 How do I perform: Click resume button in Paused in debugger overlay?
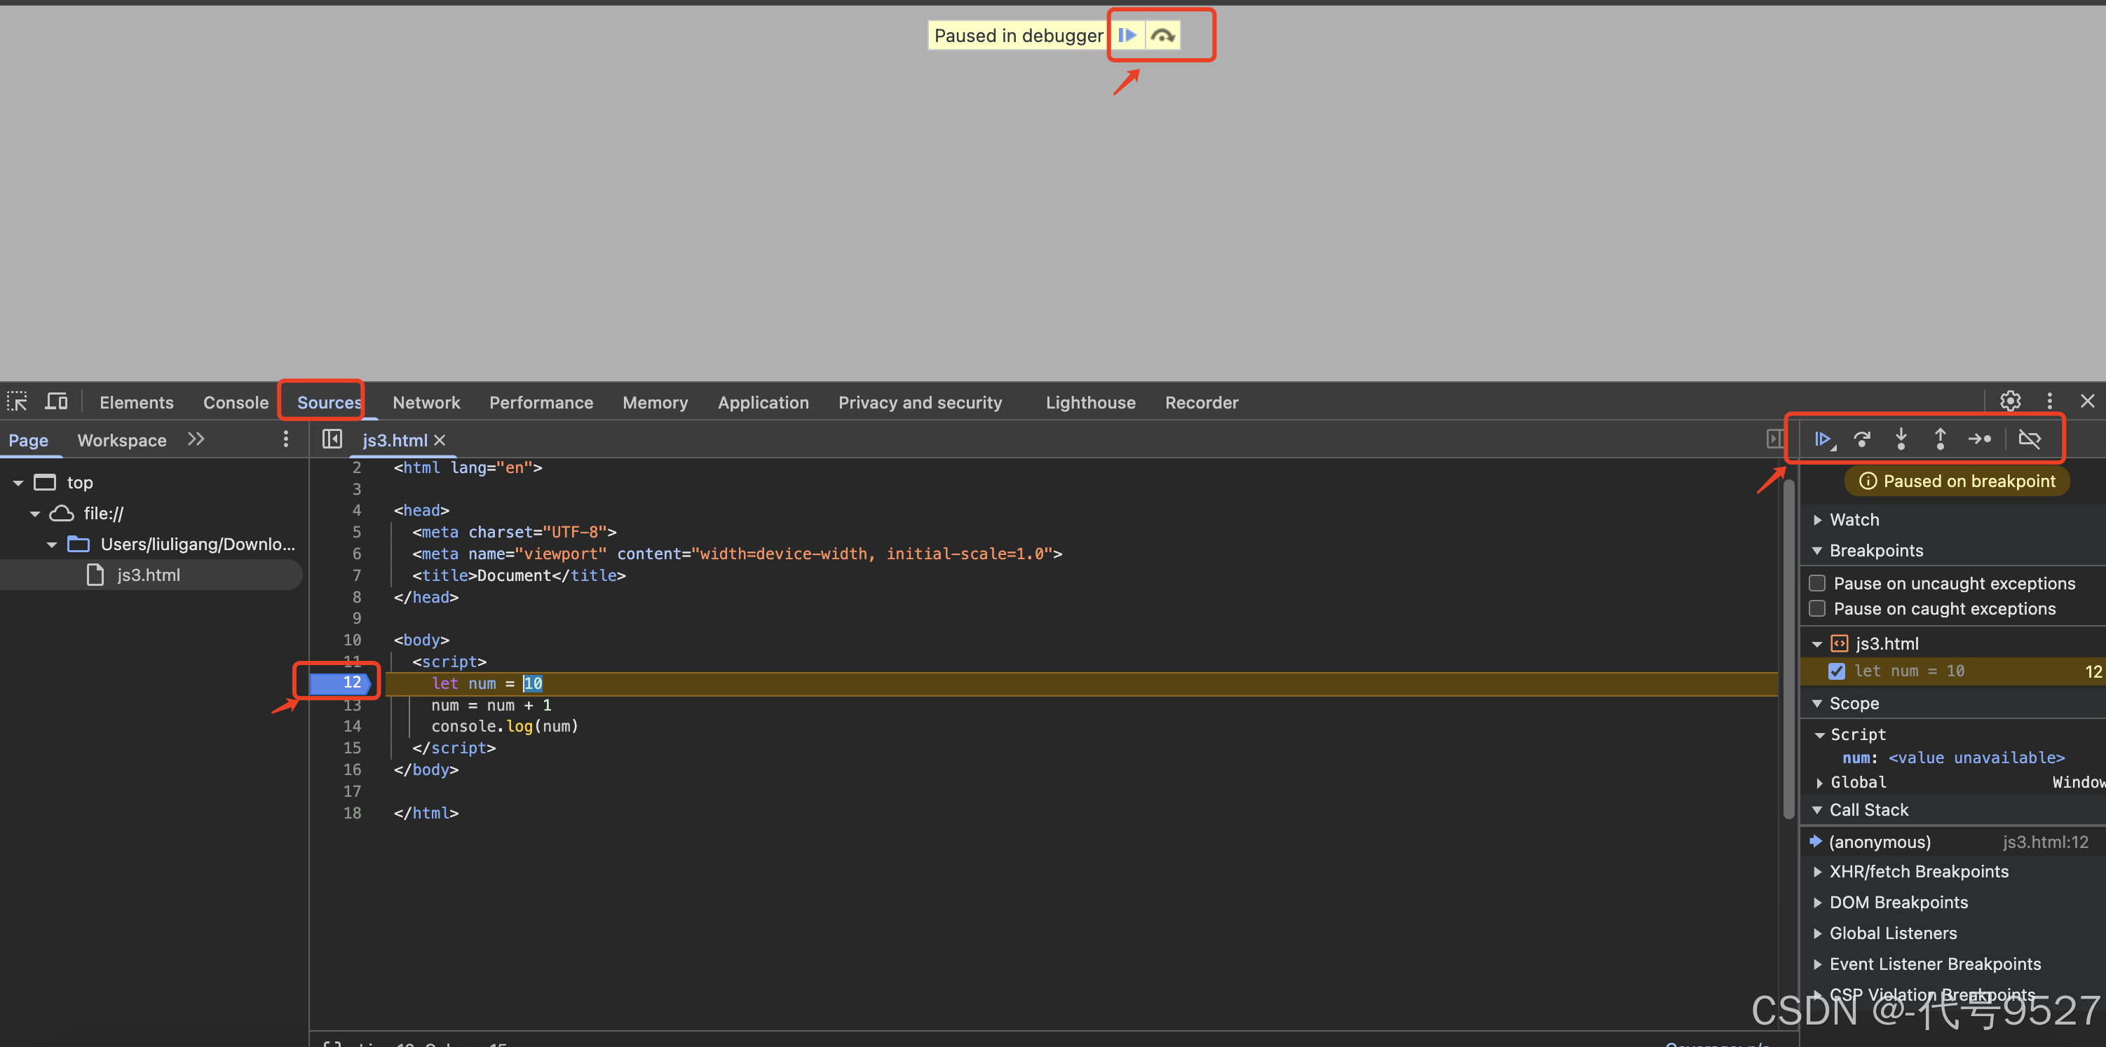click(1127, 35)
